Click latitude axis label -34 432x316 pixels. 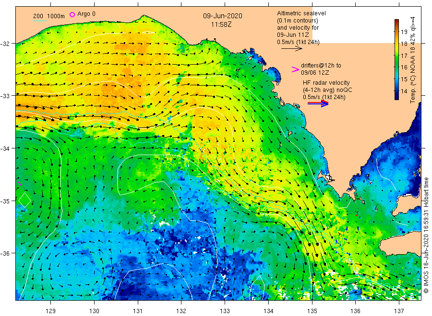pyautogui.click(x=5, y=148)
